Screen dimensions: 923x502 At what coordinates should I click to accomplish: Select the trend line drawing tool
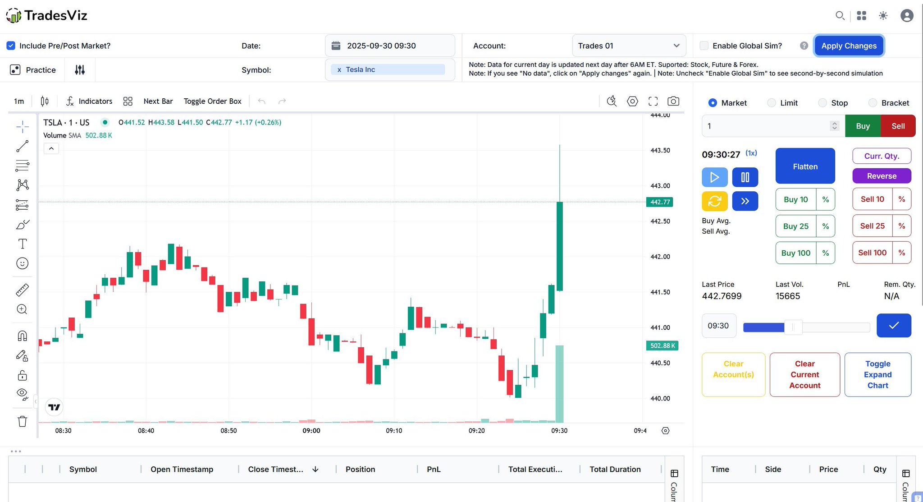click(x=22, y=146)
